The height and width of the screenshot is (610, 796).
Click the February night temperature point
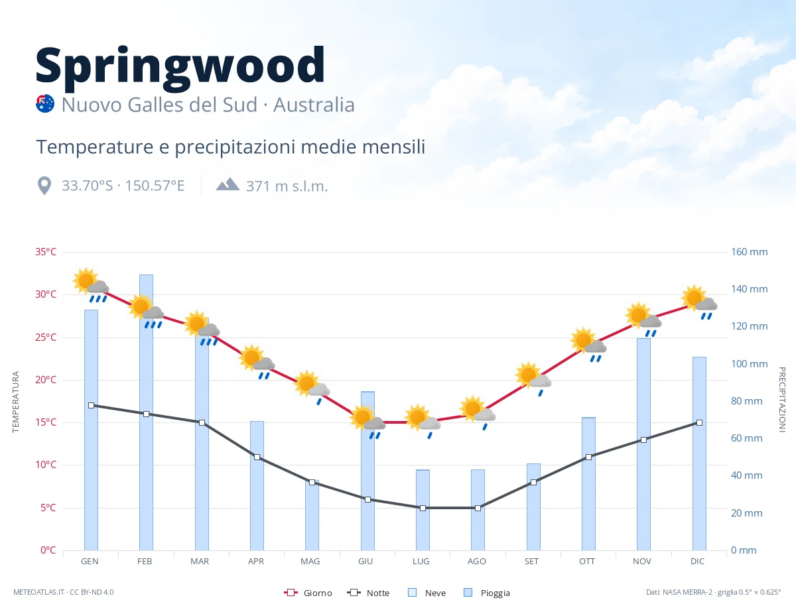146,414
